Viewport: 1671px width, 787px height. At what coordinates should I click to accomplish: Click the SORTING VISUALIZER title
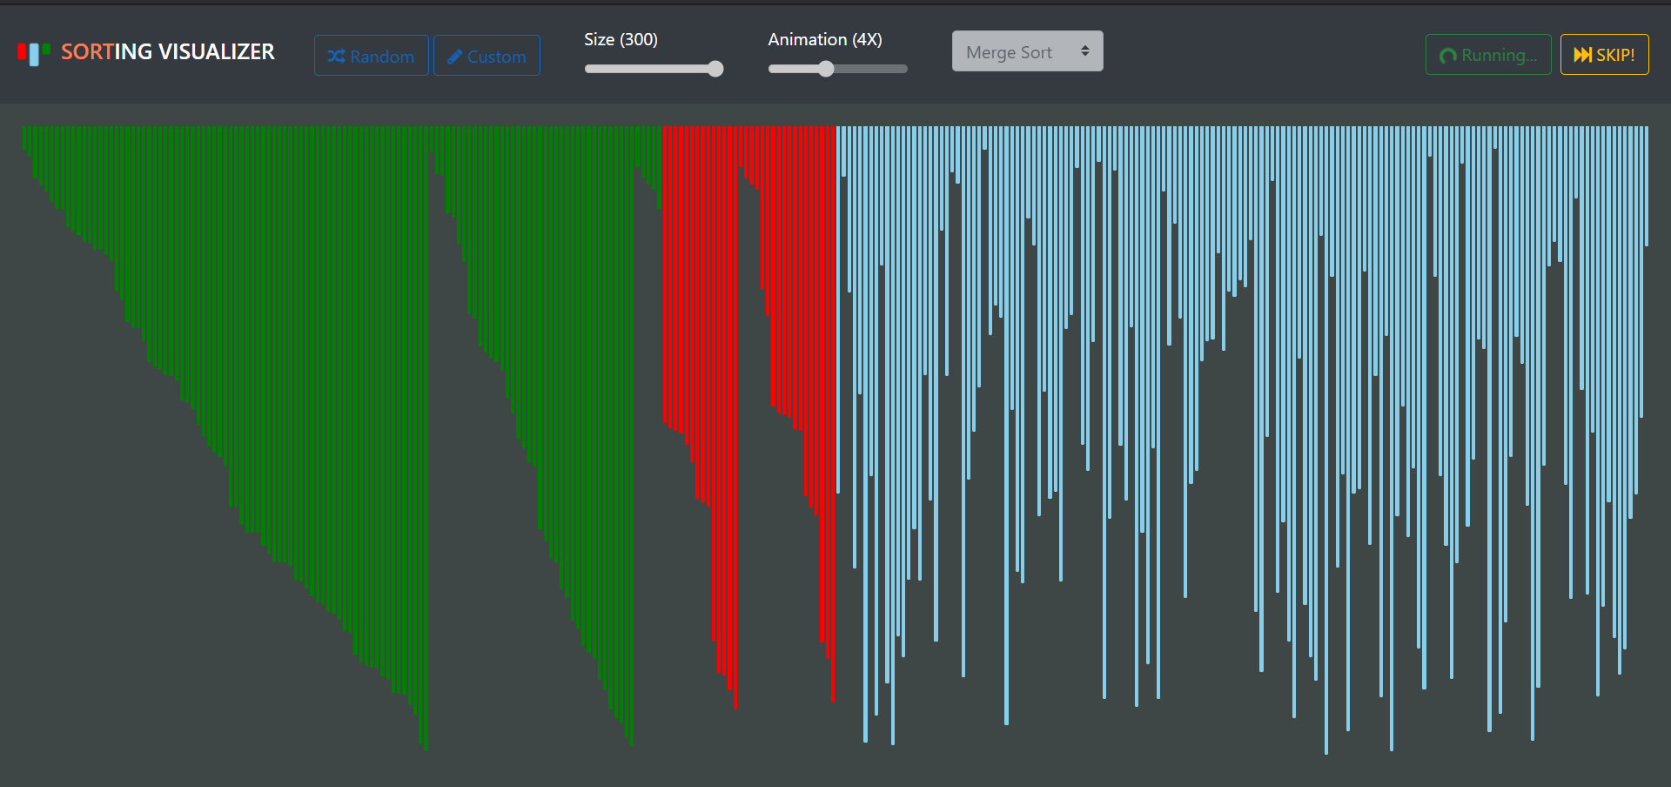168,52
